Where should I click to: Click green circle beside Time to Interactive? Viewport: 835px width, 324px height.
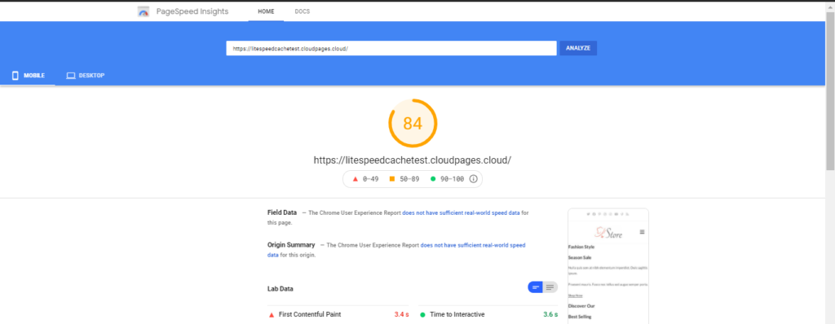[x=423, y=314]
